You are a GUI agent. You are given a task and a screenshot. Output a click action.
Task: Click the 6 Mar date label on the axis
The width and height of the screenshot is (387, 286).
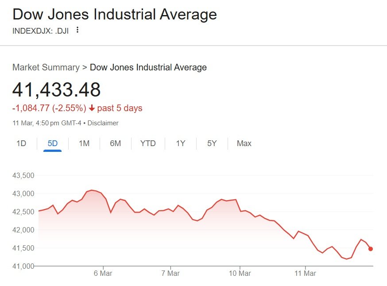pyautogui.click(x=103, y=274)
